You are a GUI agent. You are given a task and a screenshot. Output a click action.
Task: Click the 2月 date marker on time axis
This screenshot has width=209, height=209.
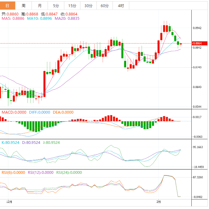pos(159,202)
